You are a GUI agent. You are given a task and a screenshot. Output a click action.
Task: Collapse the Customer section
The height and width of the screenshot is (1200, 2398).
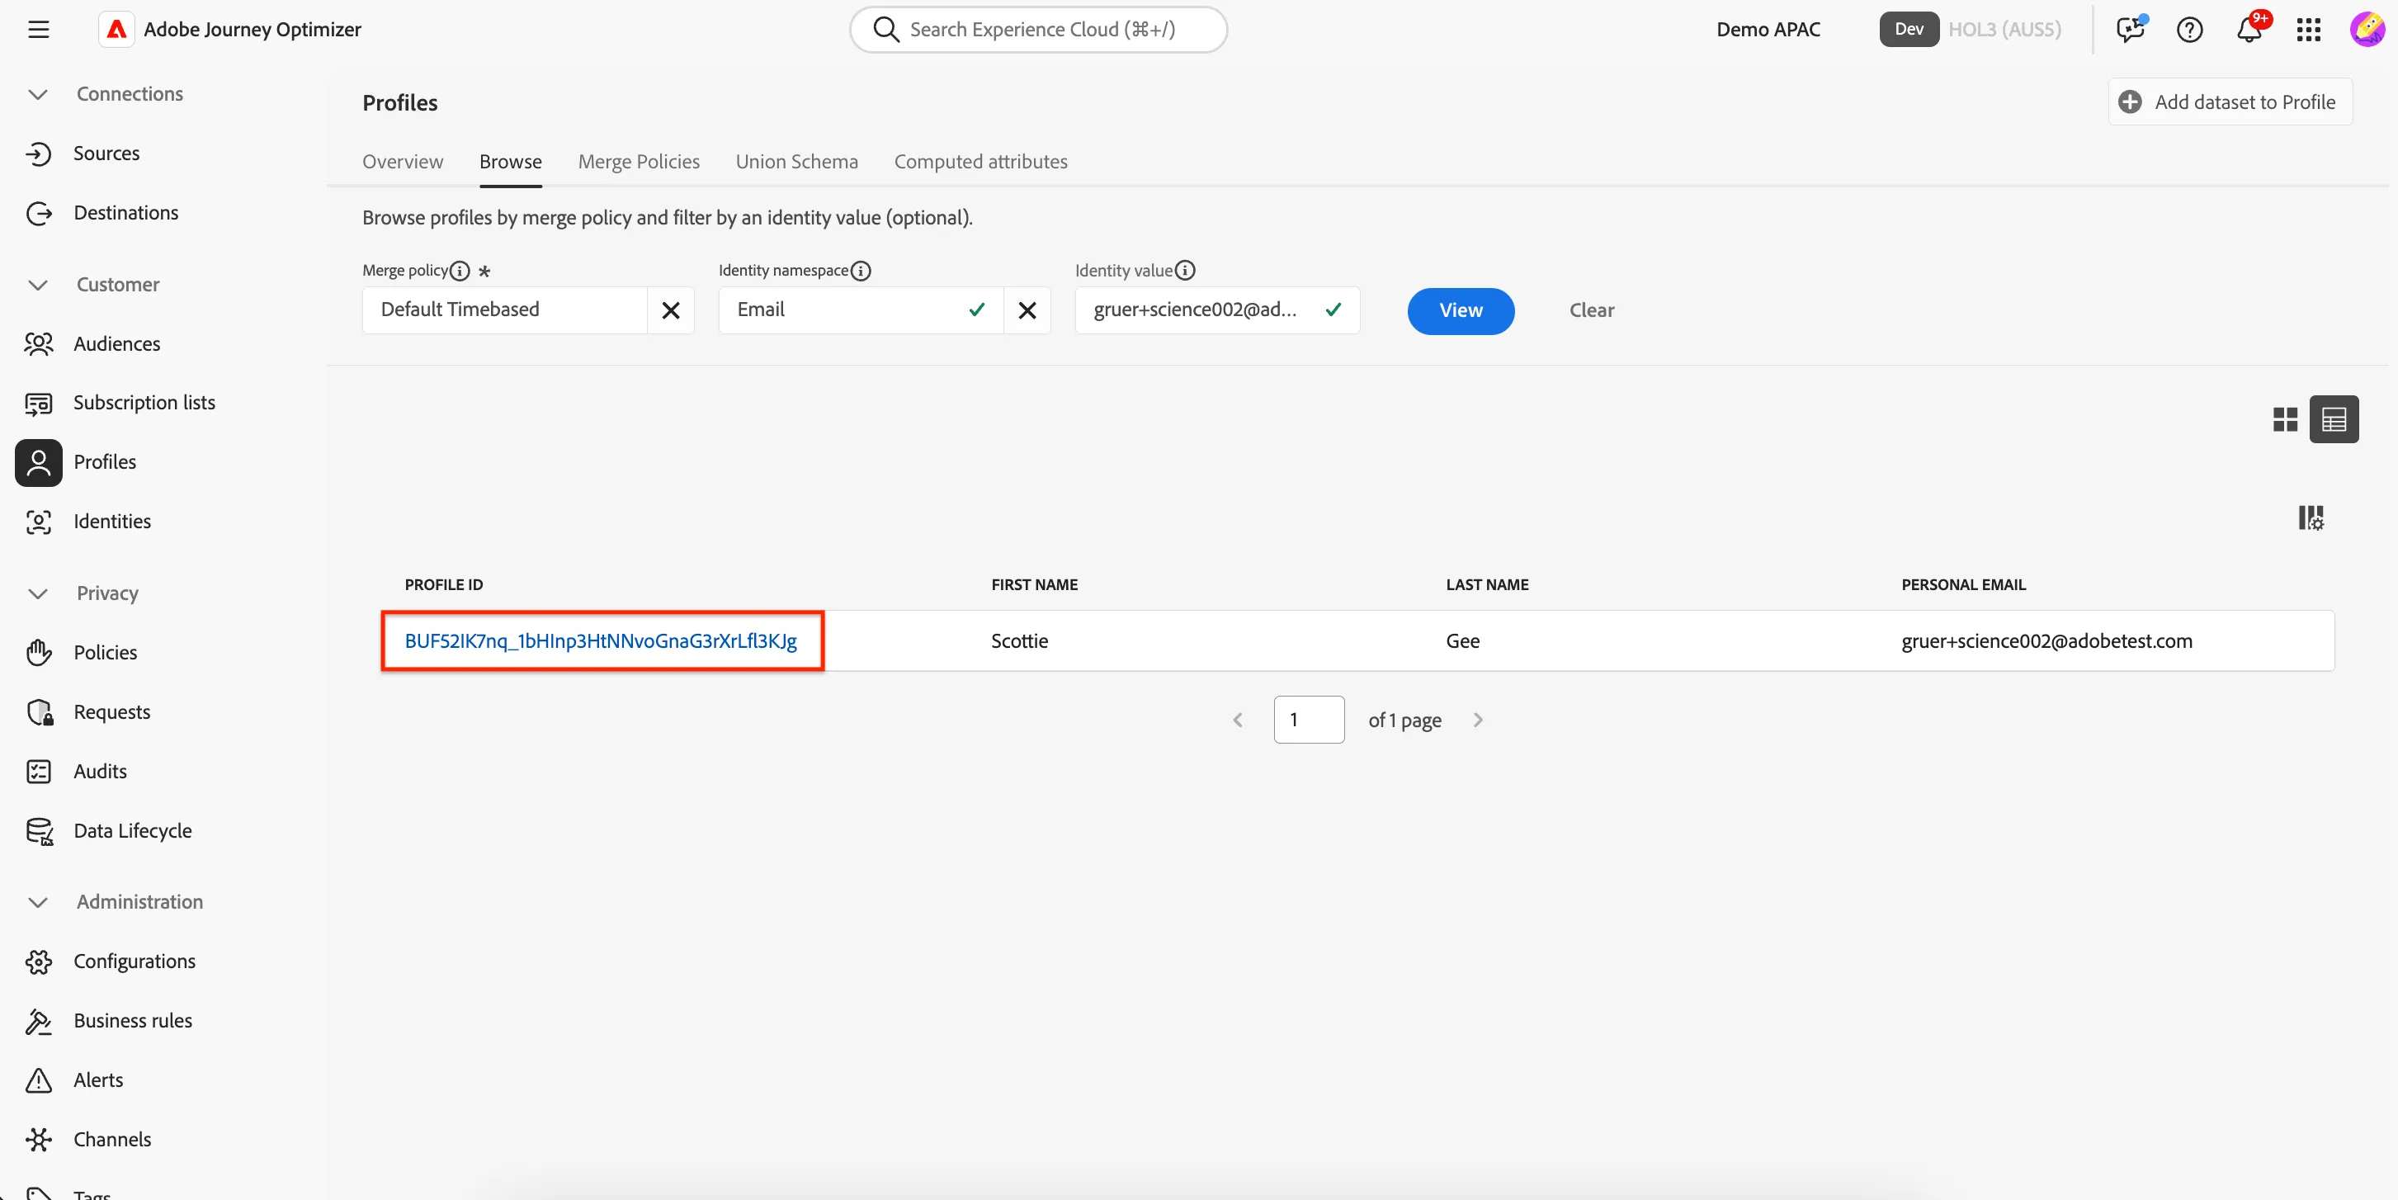(38, 285)
